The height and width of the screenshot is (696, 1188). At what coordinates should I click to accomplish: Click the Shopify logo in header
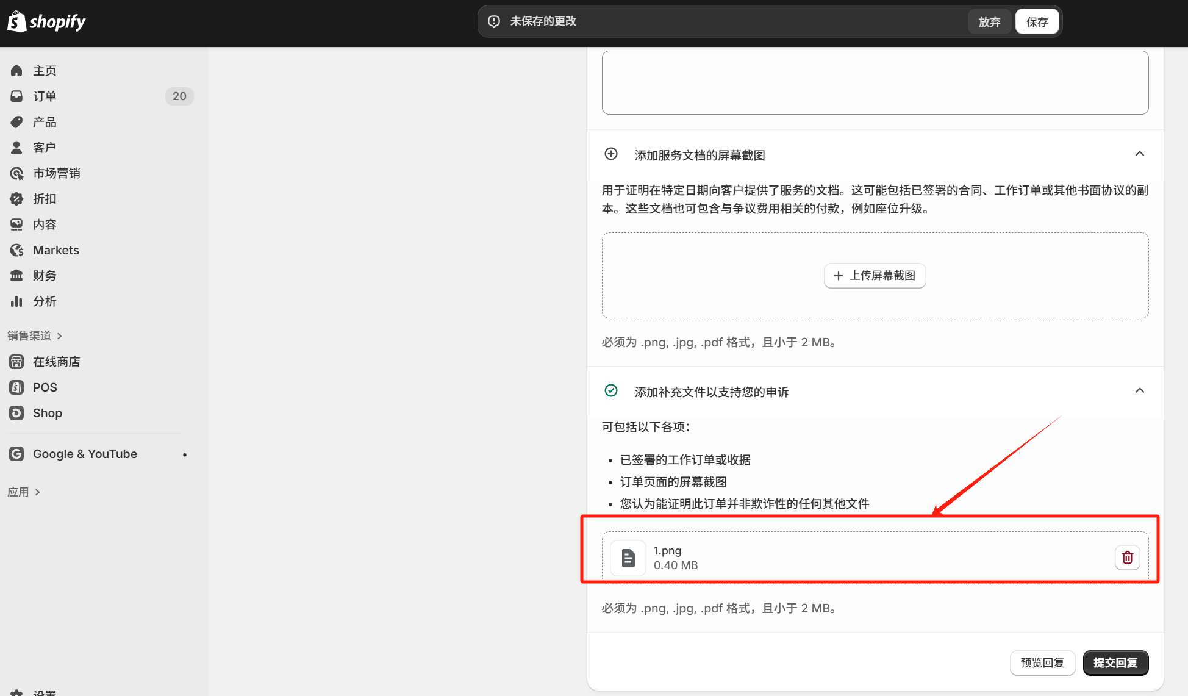[46, 22]
